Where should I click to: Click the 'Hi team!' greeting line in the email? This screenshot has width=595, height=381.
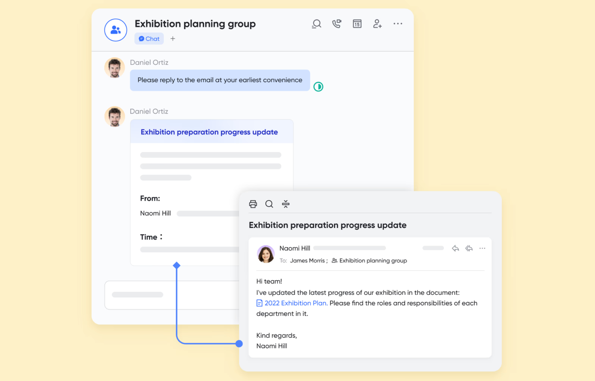[x=269, y=281]
